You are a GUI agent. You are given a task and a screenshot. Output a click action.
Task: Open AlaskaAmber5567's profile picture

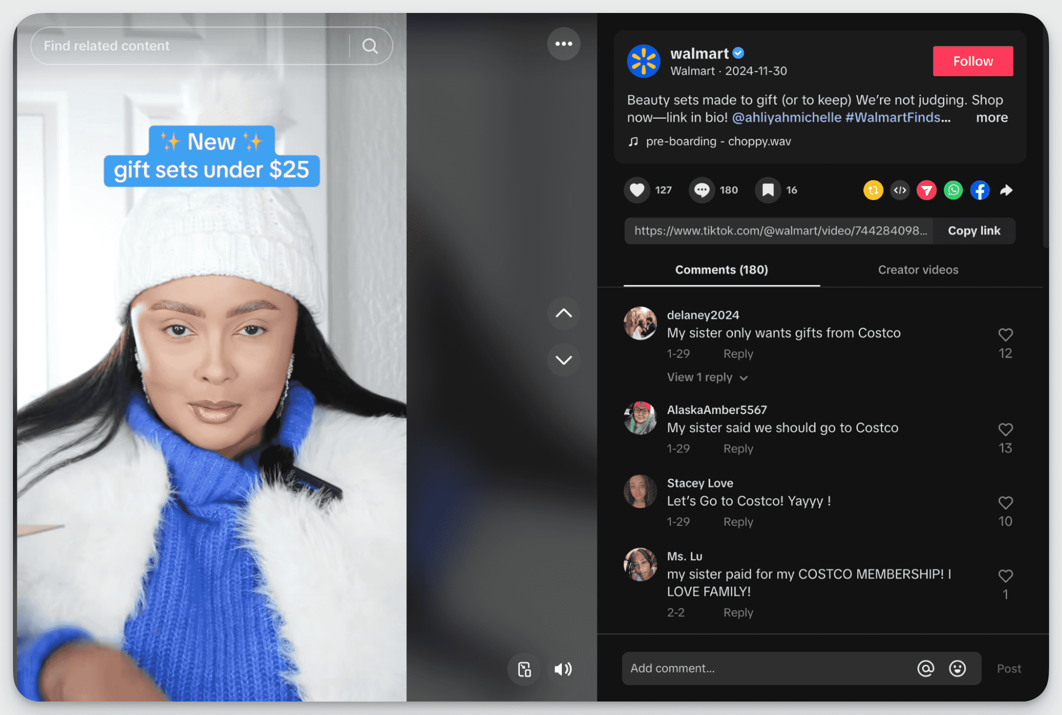(x=640, y=418)
